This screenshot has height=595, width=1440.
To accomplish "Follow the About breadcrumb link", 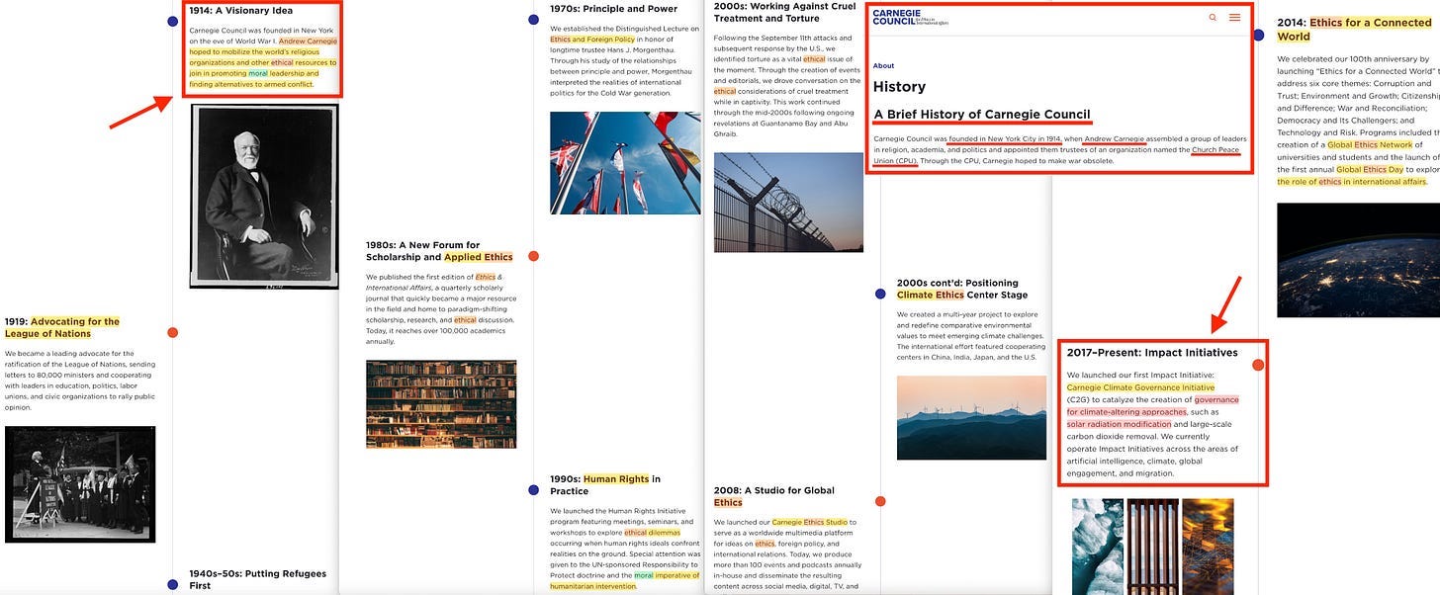I will pos(883,66).
